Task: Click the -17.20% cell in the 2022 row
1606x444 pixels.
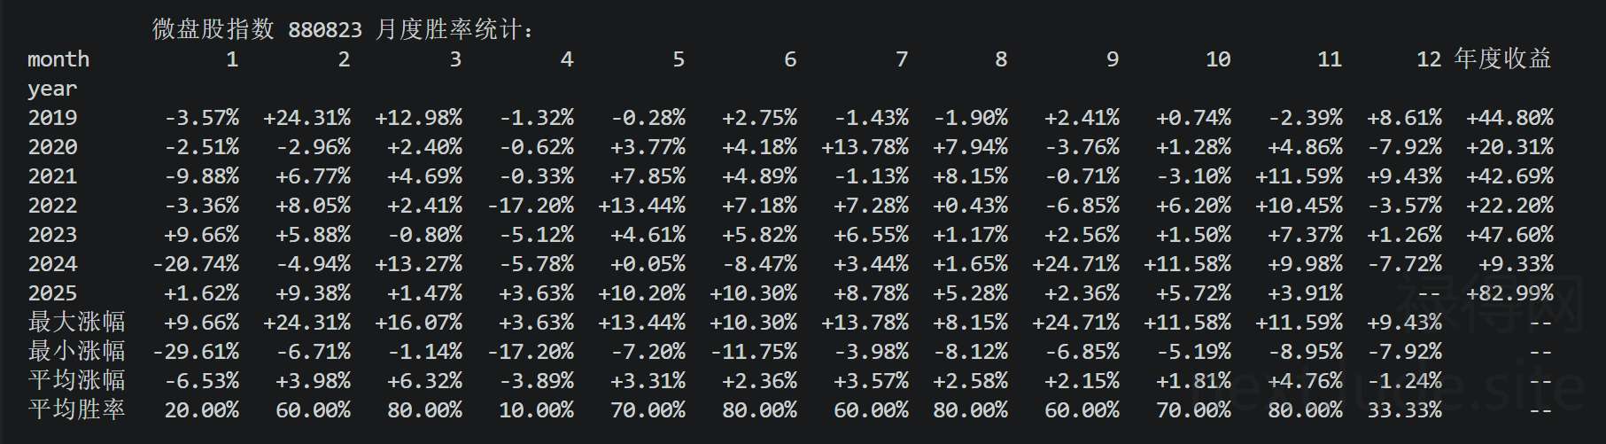Action: click(x=531, y=206)
